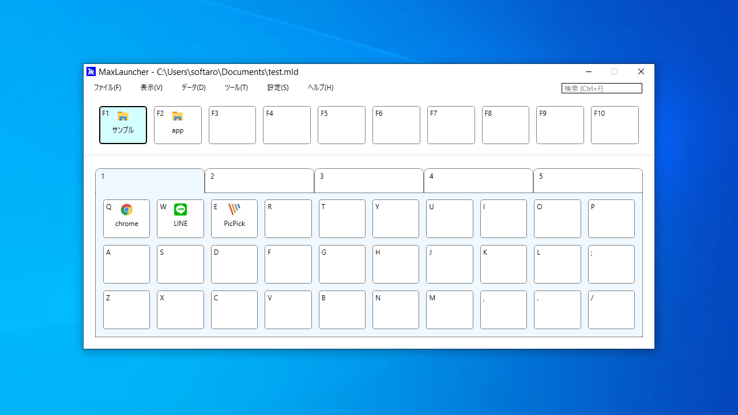
Task: Click the empty O key slot
Action: click(x=558, y=218)
